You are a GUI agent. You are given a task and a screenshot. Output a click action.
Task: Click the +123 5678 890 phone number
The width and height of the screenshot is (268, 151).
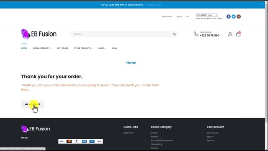[209, 35]
